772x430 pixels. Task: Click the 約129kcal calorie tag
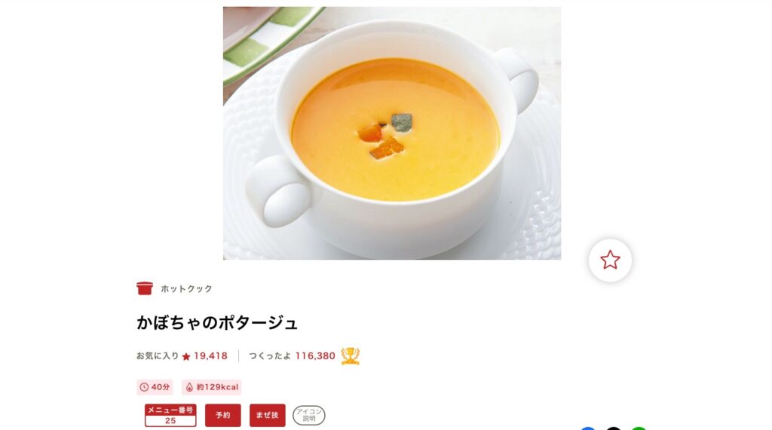coord(212,387)
